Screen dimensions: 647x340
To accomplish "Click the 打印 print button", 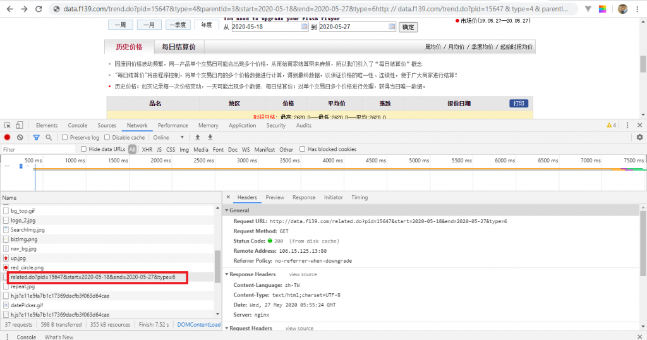I will tap(519, 104).
